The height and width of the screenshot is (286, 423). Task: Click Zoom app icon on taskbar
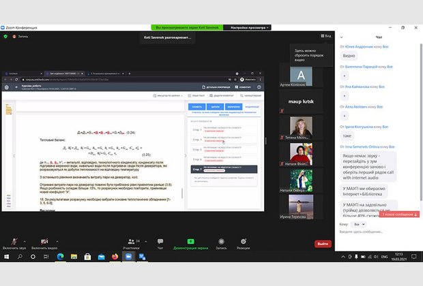(128, 257)
